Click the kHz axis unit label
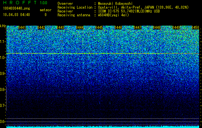The height and width of the screenshot is (128, 202). pyautogui.click(x=3, y=26)
